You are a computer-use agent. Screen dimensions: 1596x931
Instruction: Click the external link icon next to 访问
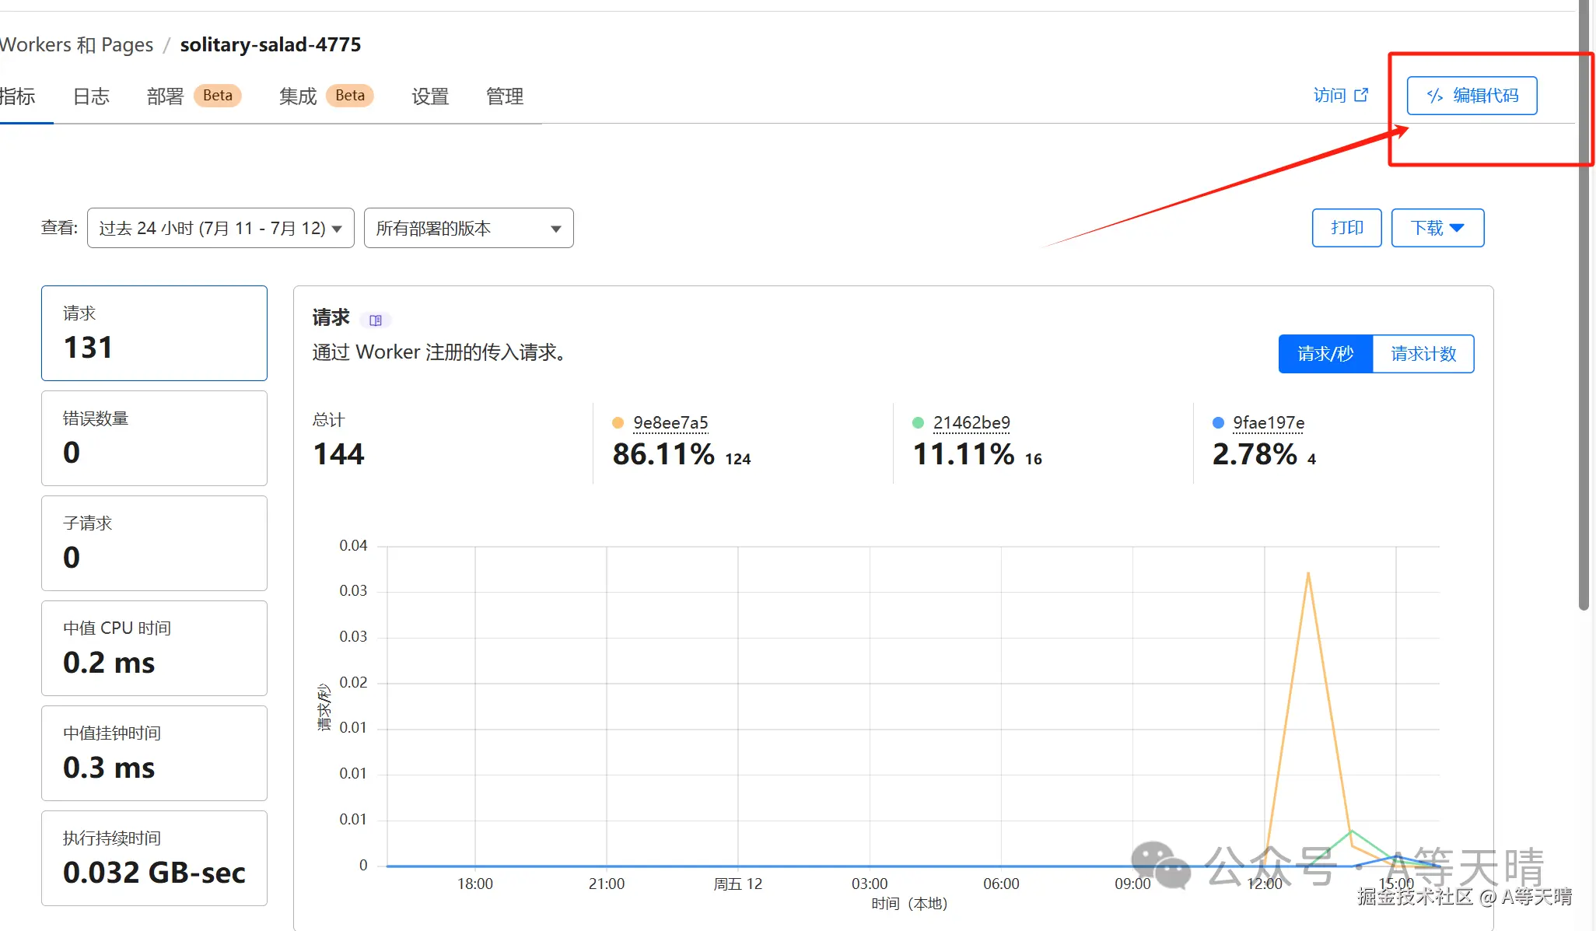(1361, 95)
